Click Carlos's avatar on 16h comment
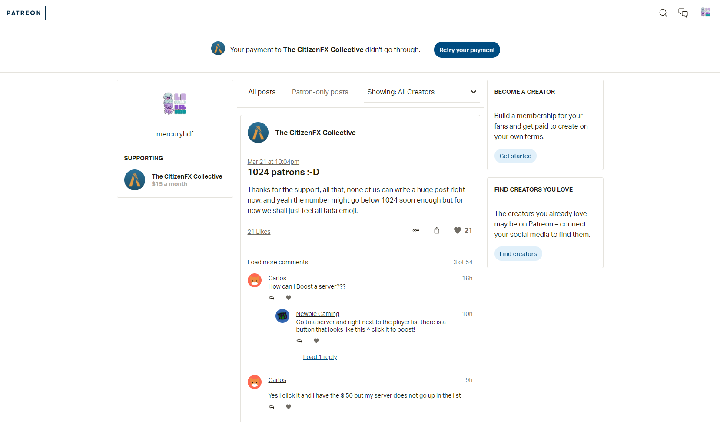720x422 pixels. point(255,280)
